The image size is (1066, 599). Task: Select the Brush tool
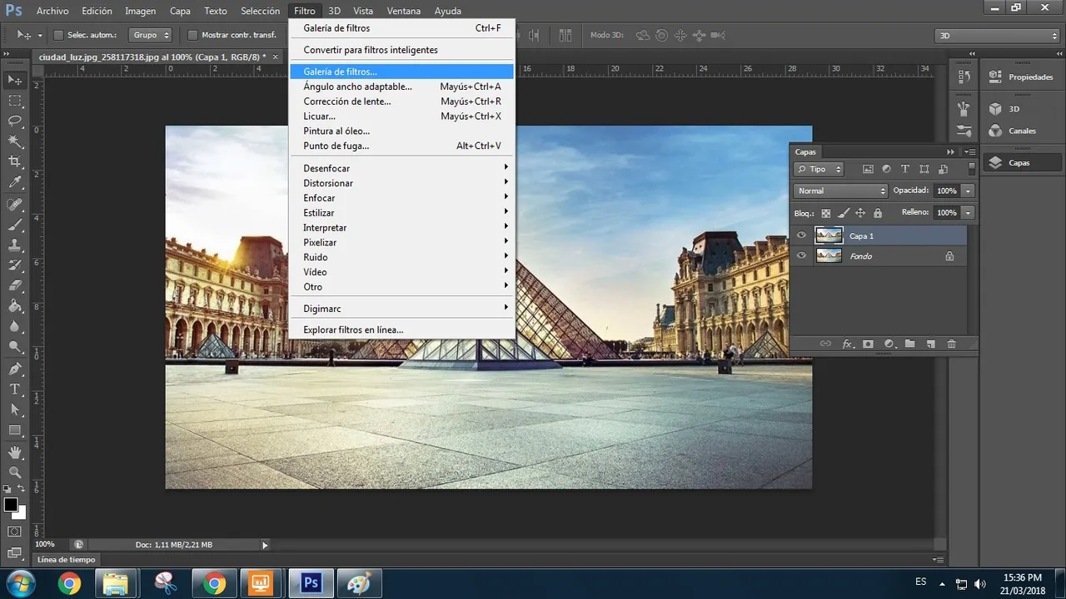pyautogui.click(x=15, y=225)
